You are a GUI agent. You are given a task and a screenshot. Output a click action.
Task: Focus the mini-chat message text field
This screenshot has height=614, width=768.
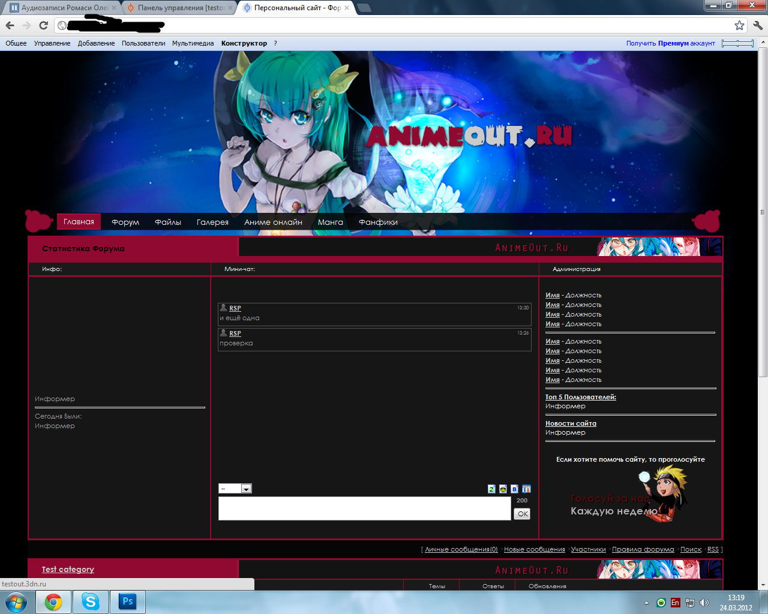click(365, 508)
